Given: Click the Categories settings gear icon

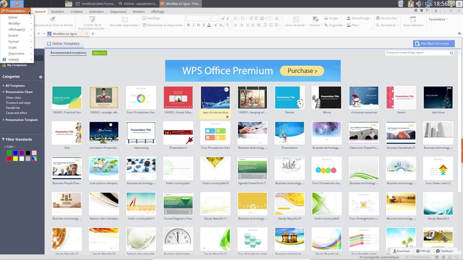Looking at the screenshot, I should pyautogui.click(x=41, y=77).
